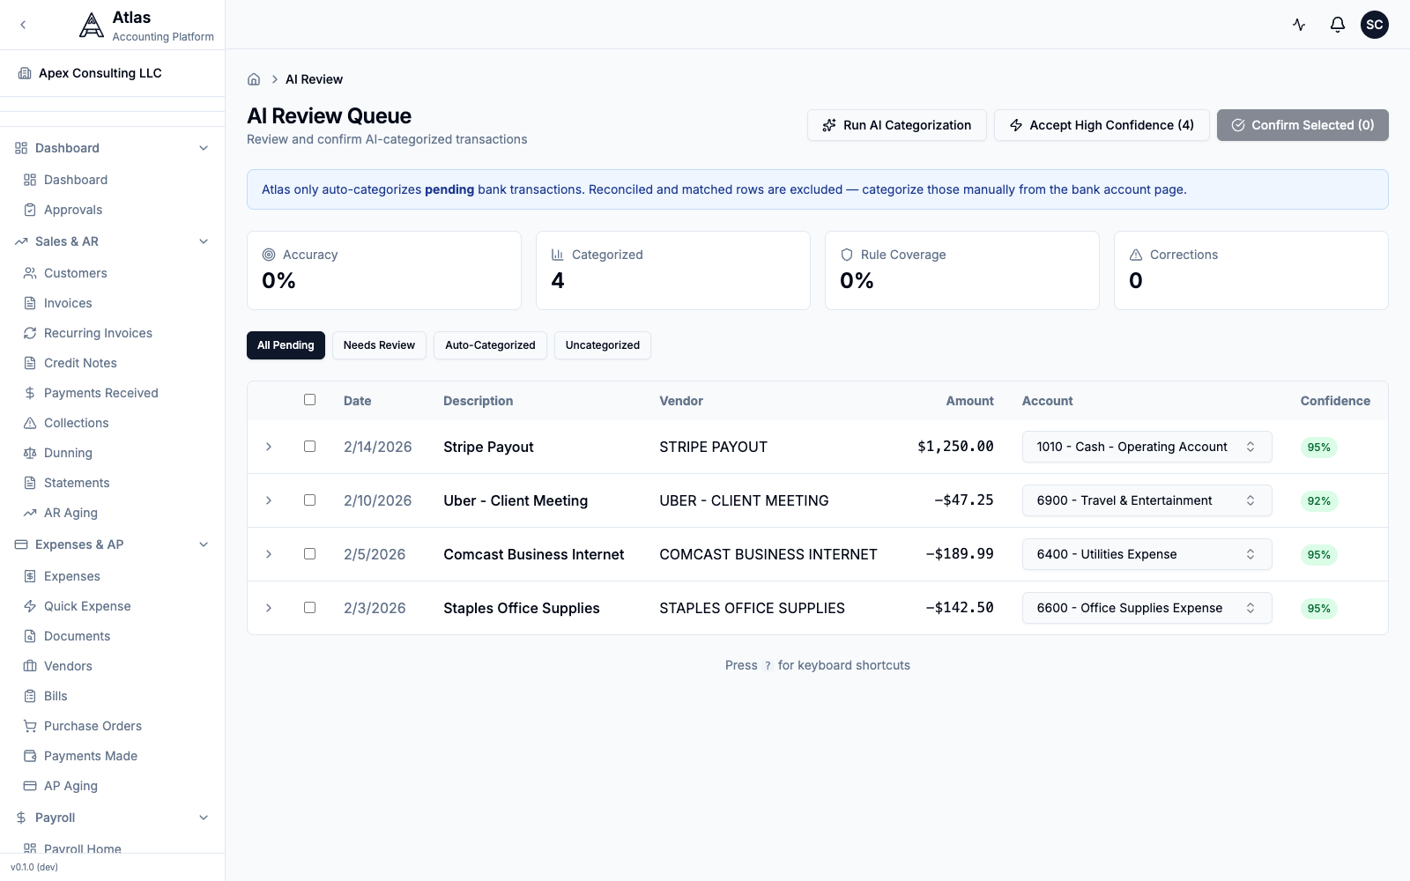Expand the Staples Office Supplies row

269,608
